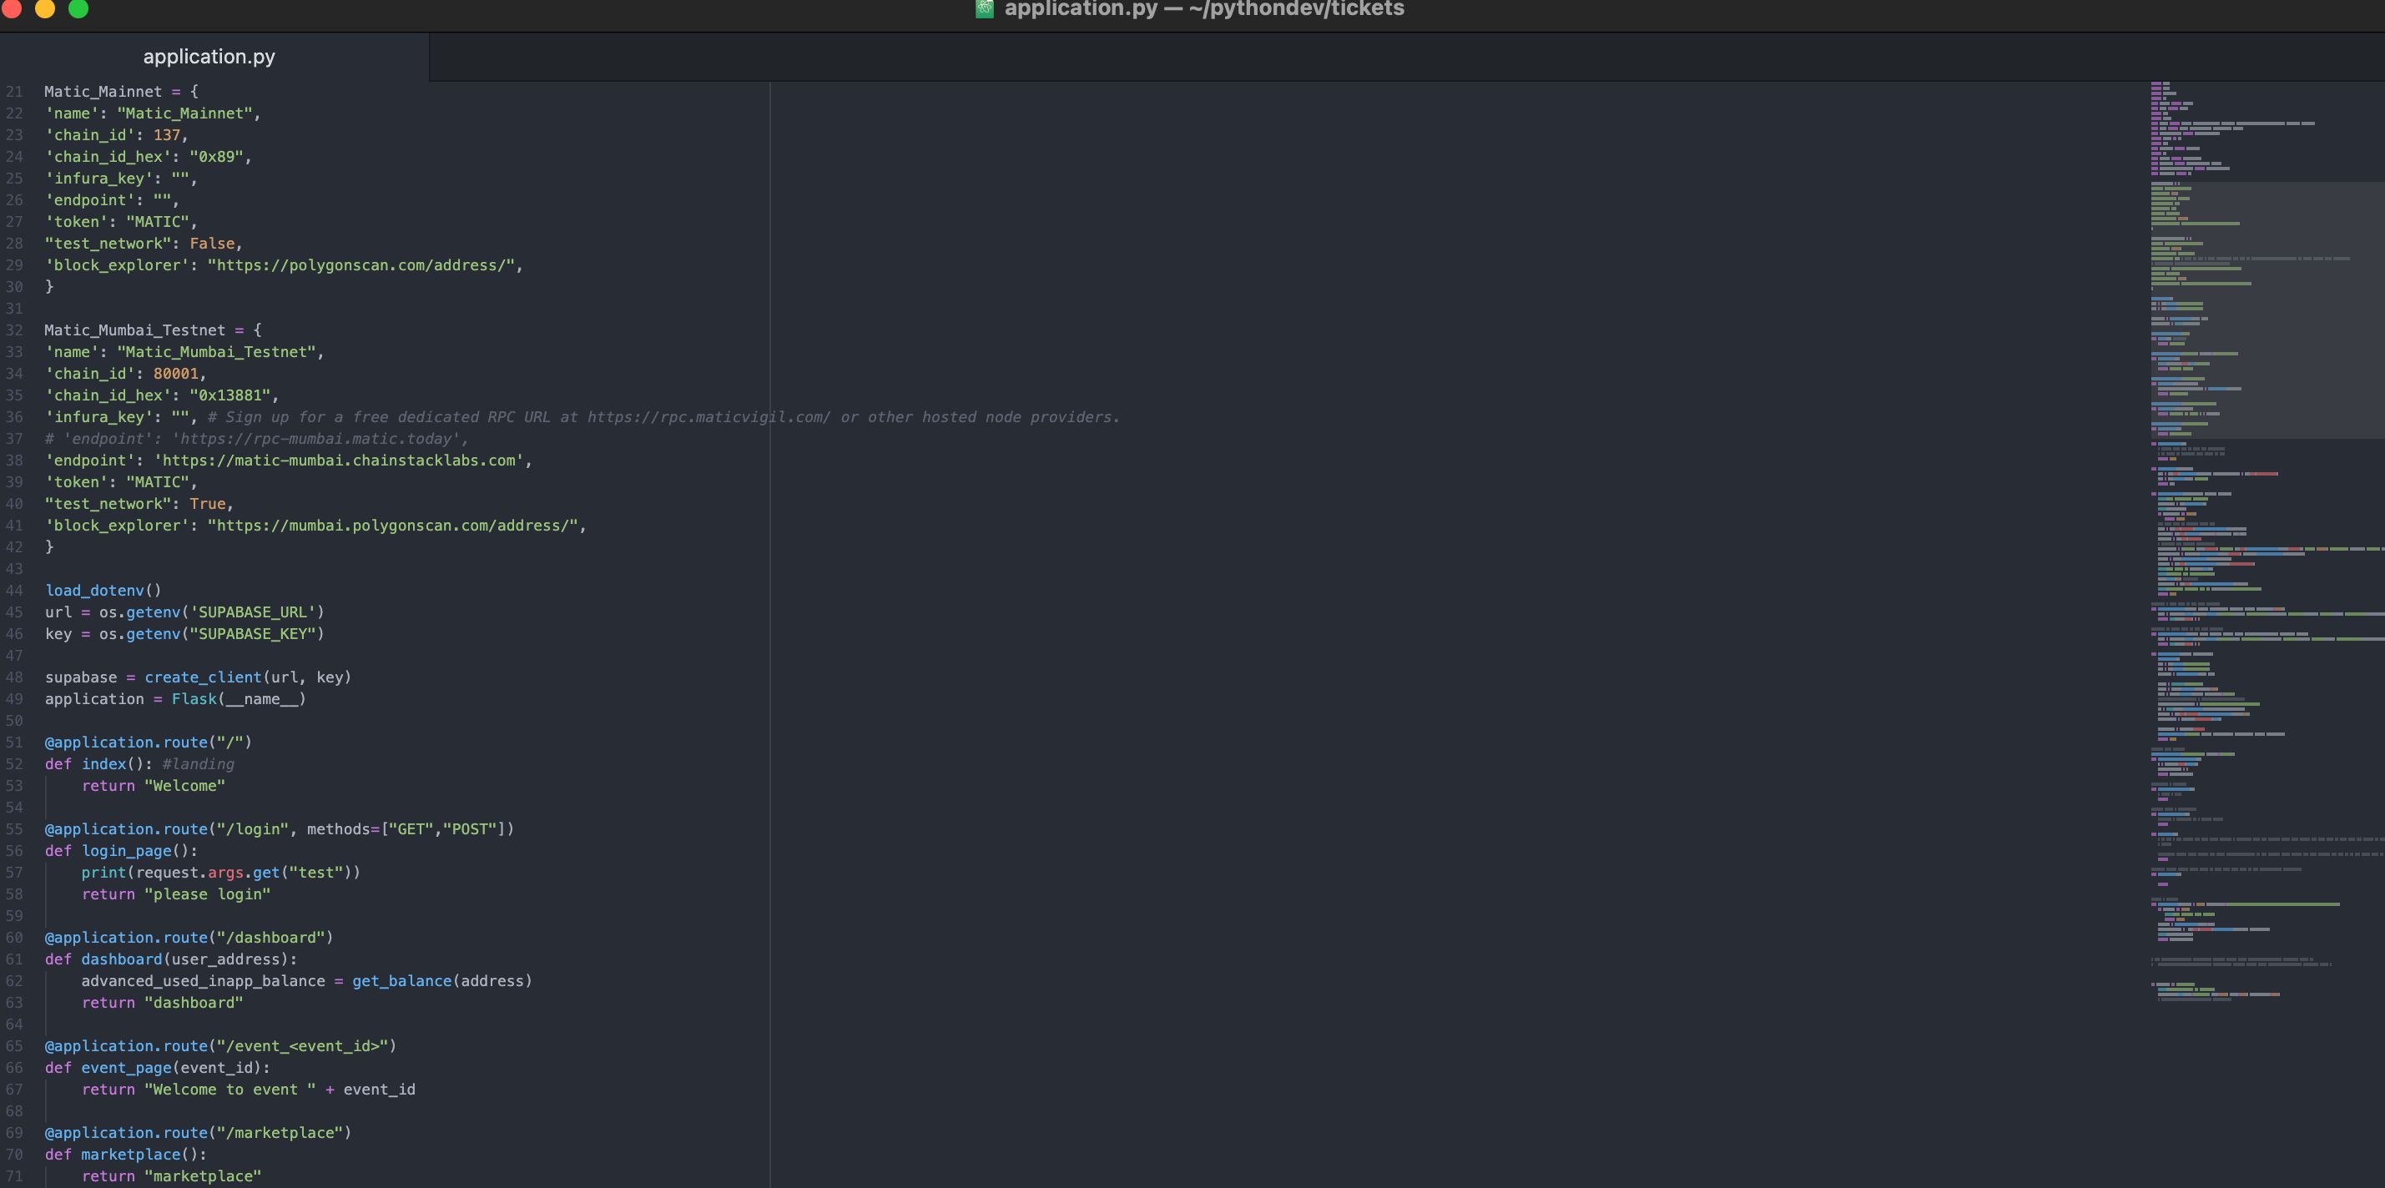Click the "MATIC" token value on line 39
Image resolution: width=2385 pixels, height=1188 pixels.
click(x=158, y=482)
